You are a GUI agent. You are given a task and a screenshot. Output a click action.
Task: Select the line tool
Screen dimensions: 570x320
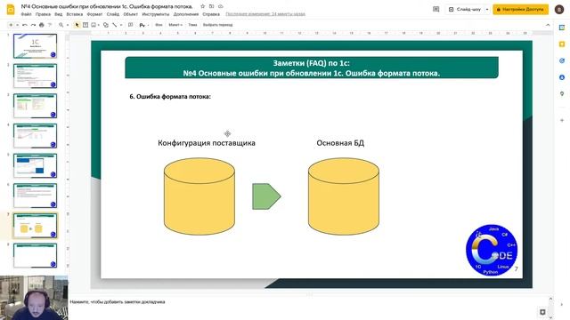point(115,25)
